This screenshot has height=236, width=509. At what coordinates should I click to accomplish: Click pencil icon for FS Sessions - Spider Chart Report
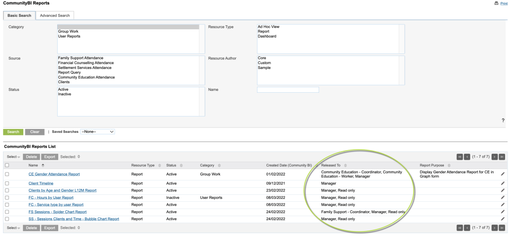tap(503, 212)
